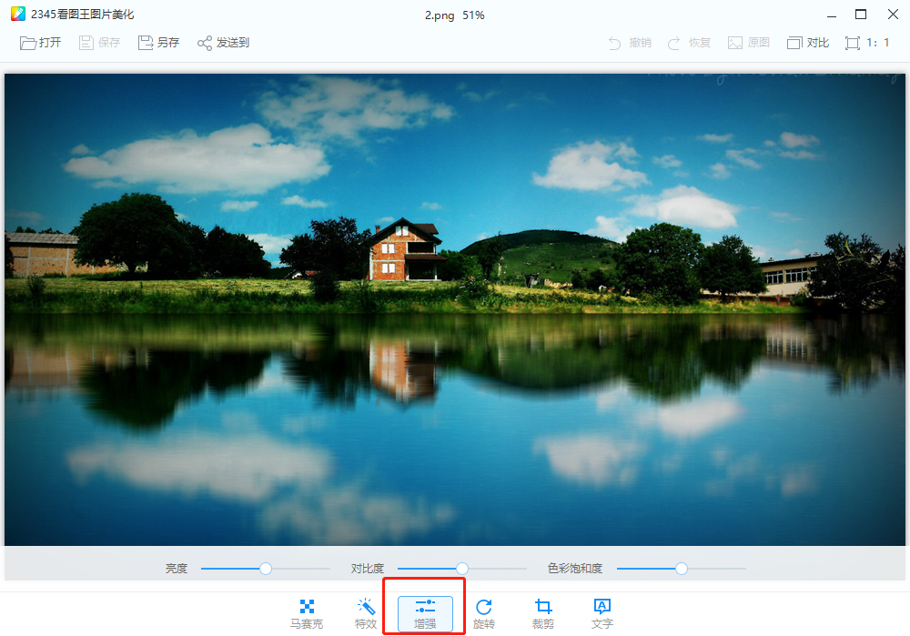
Task: Click Save As (另存)
Action: click(158, 43)
